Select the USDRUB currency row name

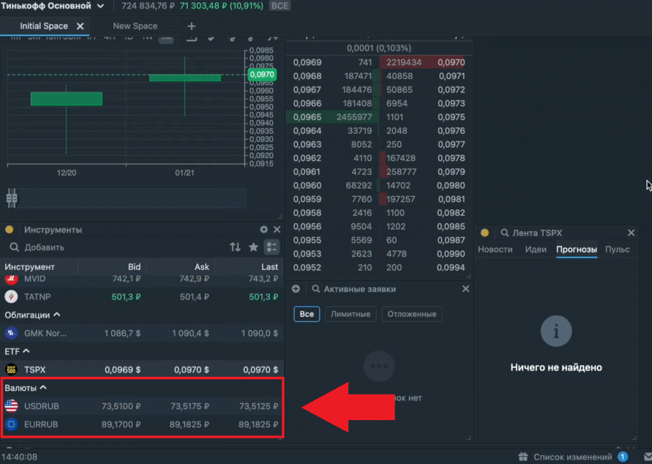tap(41, 406)
